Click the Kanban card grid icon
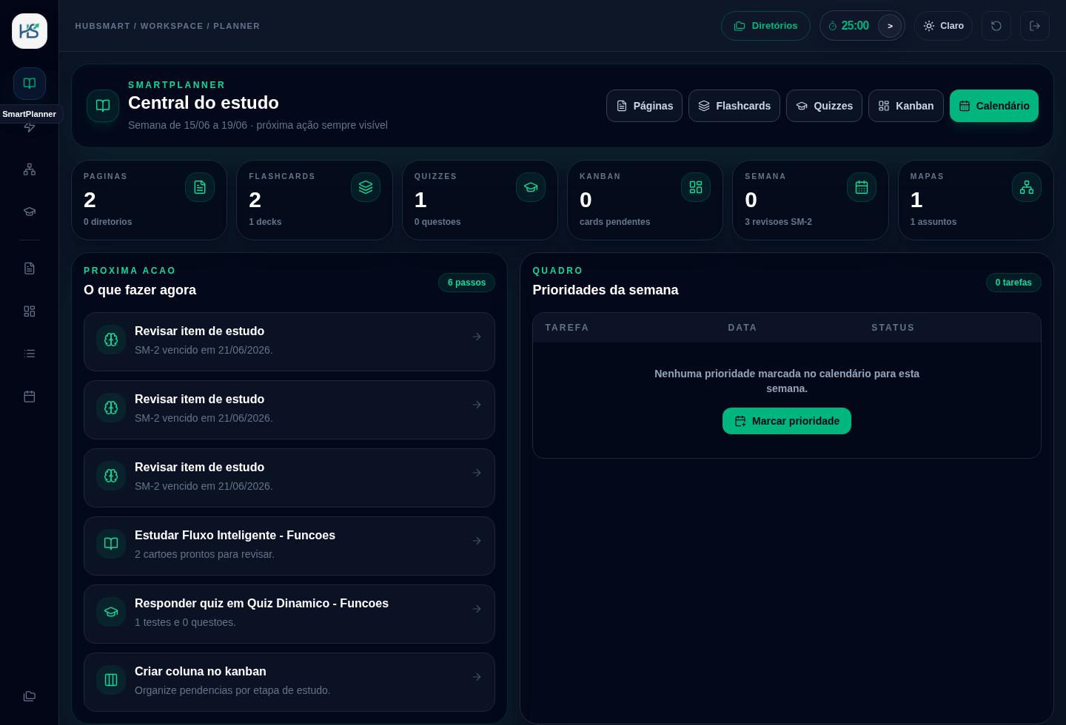Screen dimensions: 1066x725 click(696, 187)
